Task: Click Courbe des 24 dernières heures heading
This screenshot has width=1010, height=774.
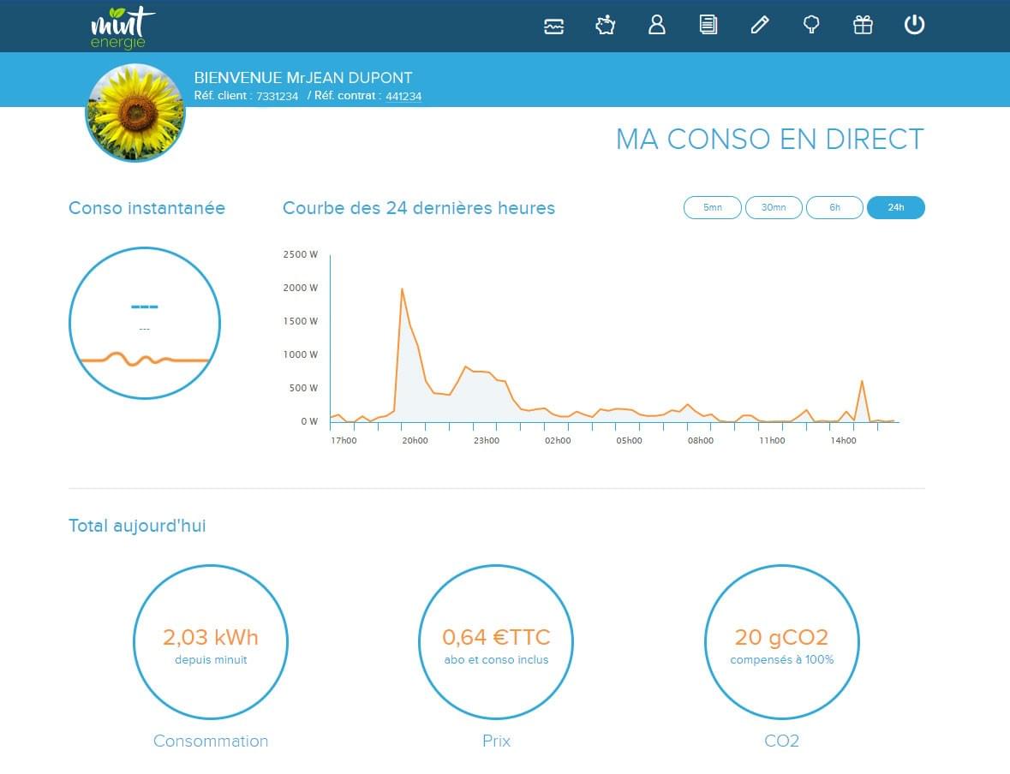Action: click(x=419, y=208)
